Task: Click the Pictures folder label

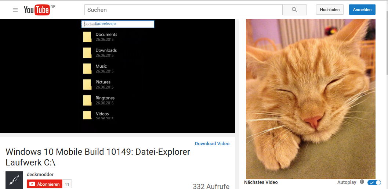Action: 103,82
